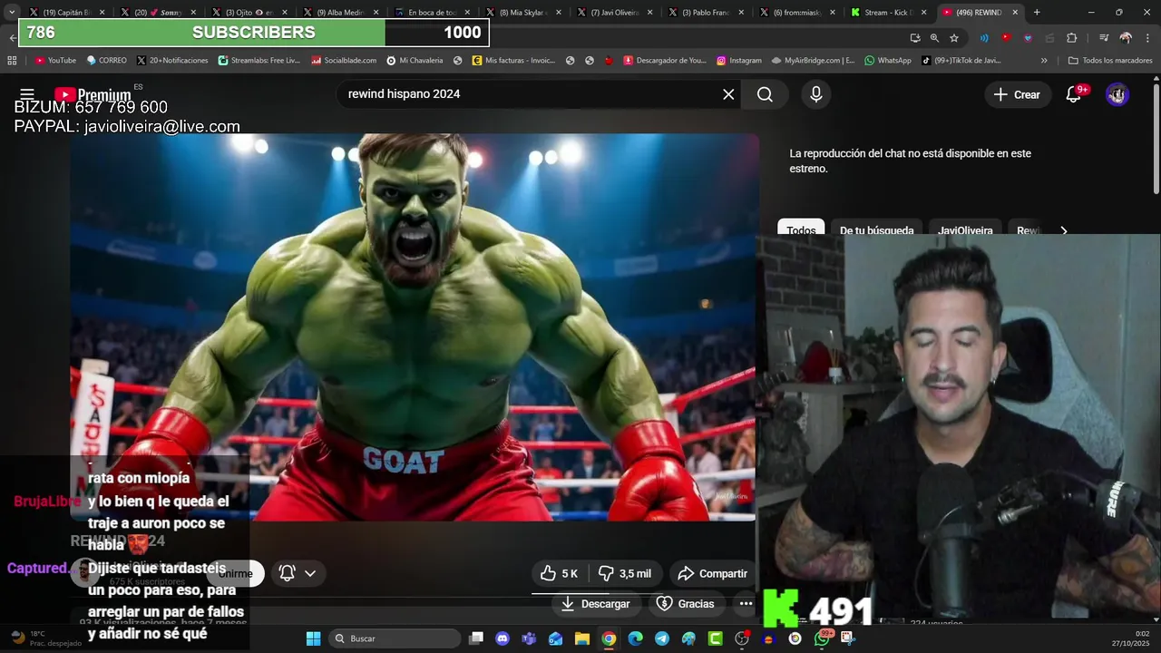Start voice search with the microphone

[x=816, y=94]
